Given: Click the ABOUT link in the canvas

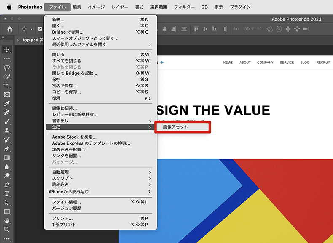Looking at the screenshot, I should tap(245, 63).
